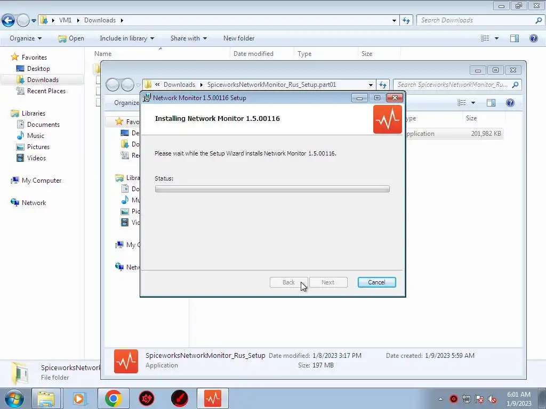Open Pictures library in outer navigation pane
This screenshot has width=546, height=409.
38,147
